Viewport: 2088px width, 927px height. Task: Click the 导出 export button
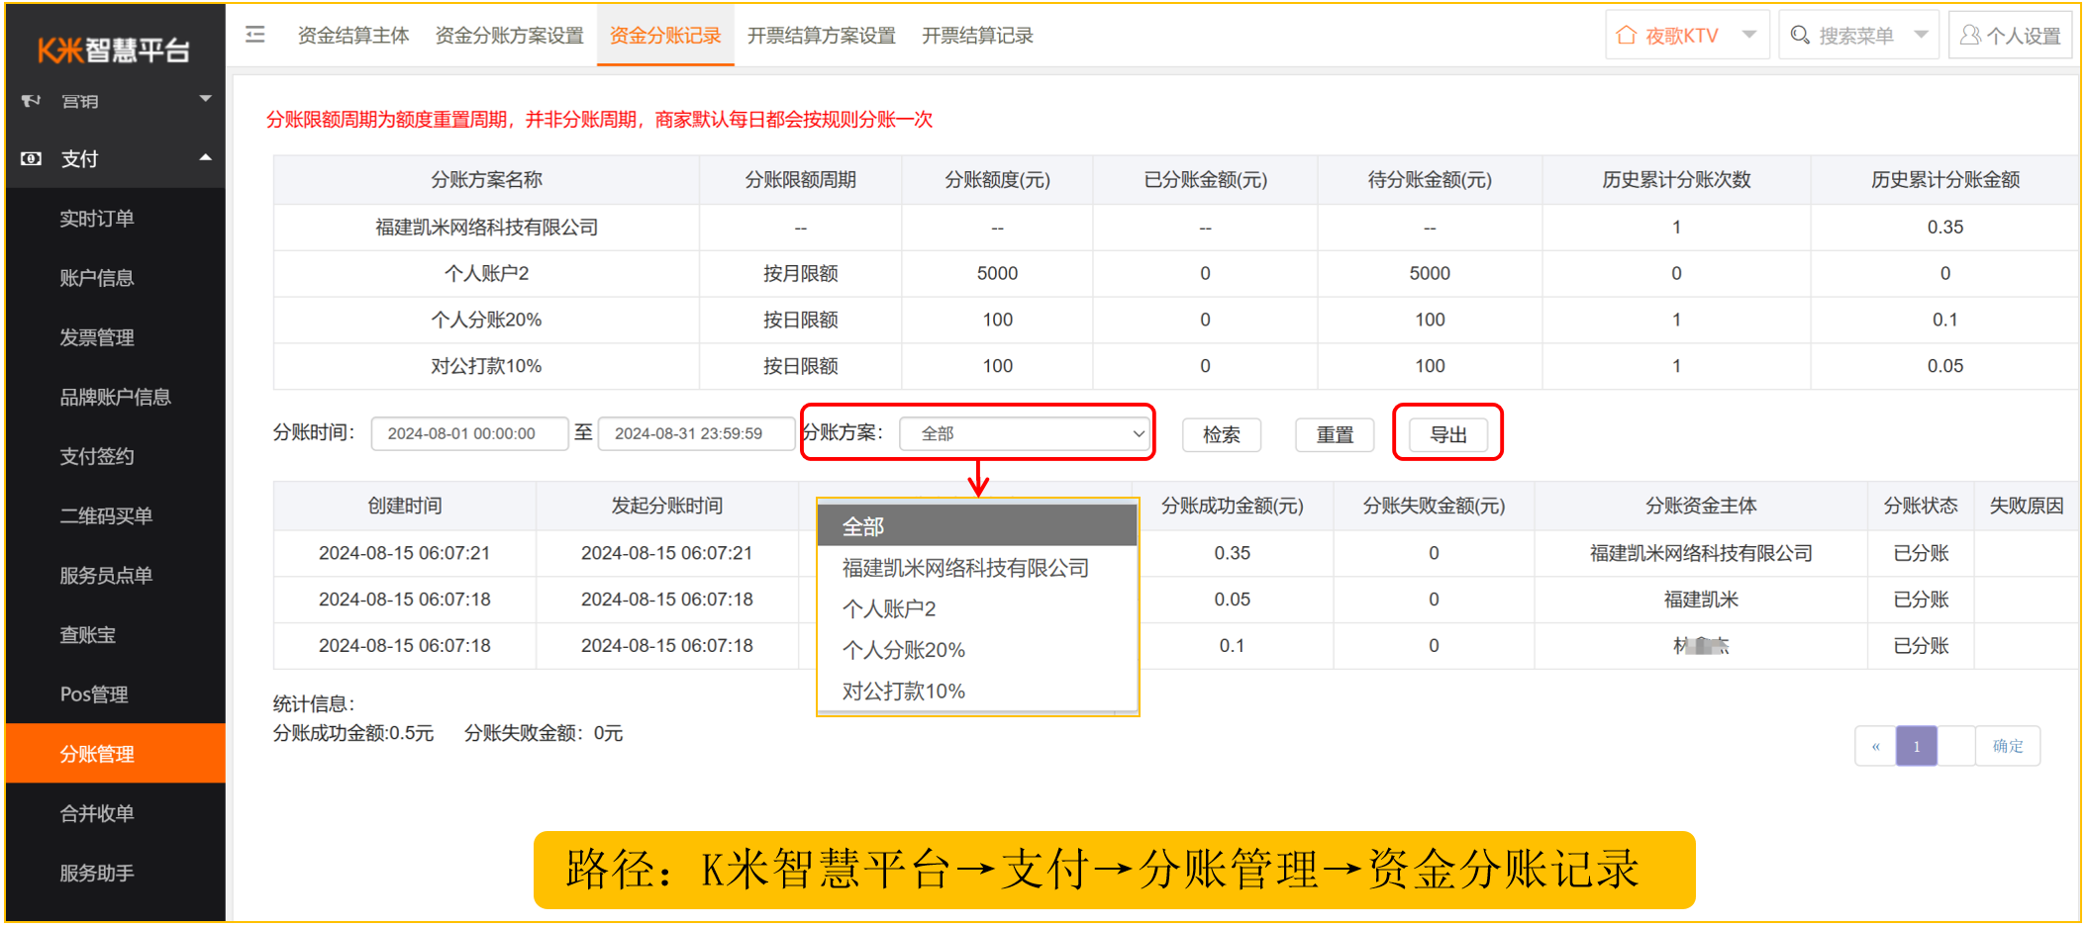tap(1448, 434)
